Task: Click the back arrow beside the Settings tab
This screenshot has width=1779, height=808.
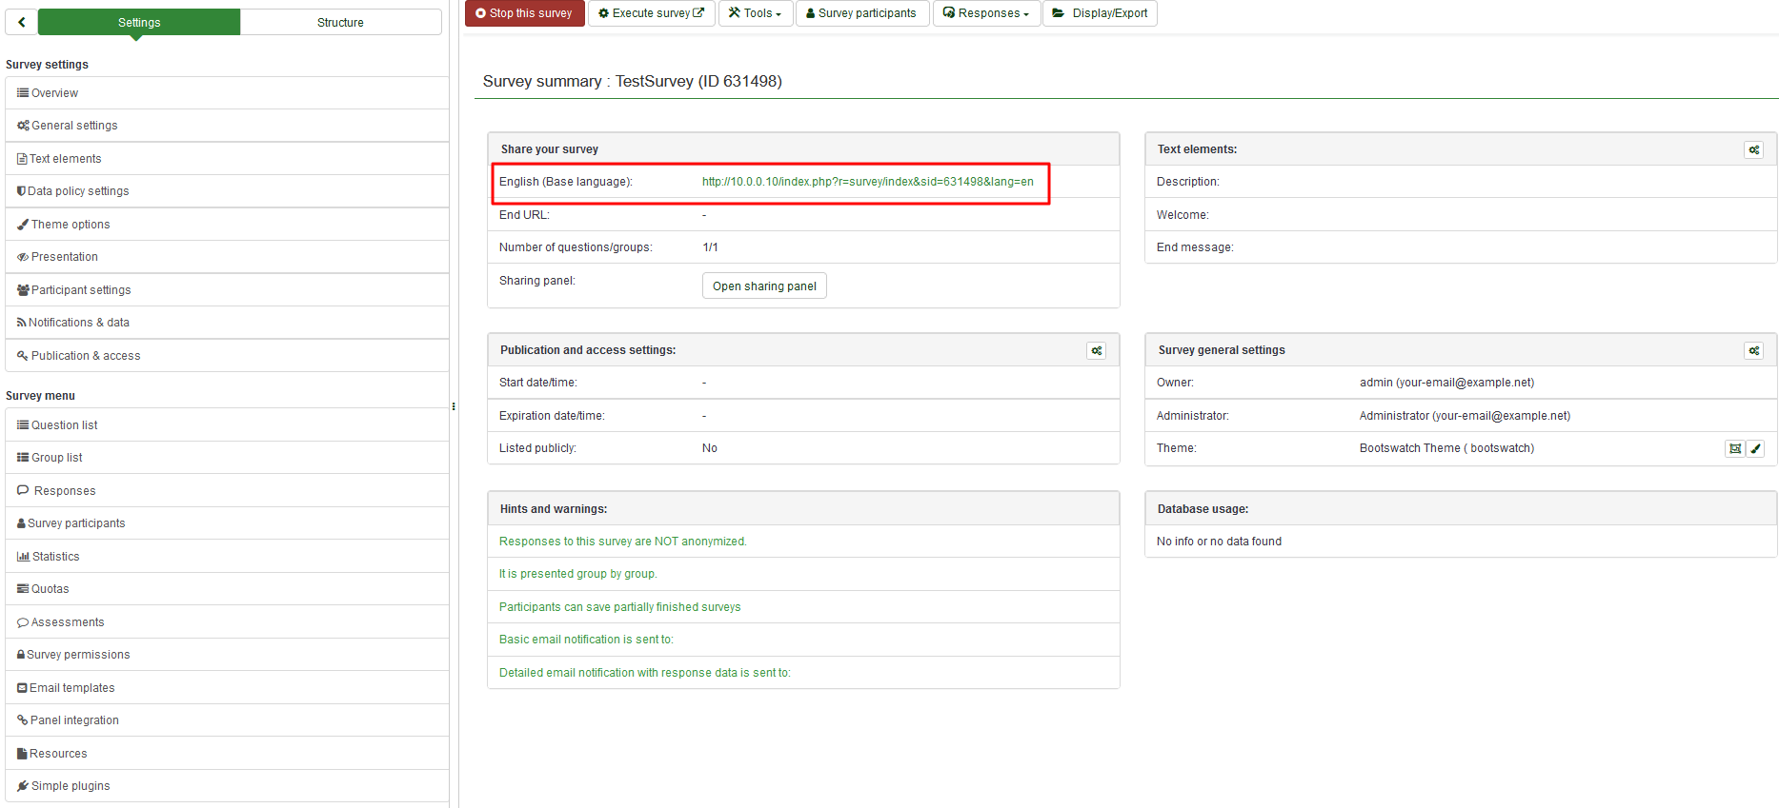Action: click(21, 22)
